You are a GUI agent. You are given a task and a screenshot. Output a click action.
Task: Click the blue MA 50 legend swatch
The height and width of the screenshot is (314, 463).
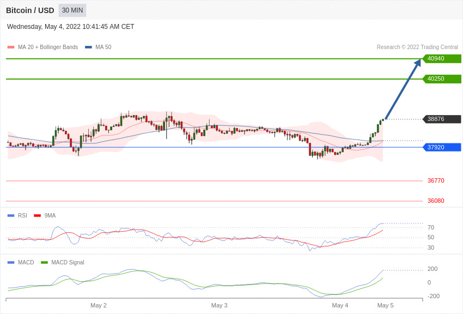coord(88,47)
